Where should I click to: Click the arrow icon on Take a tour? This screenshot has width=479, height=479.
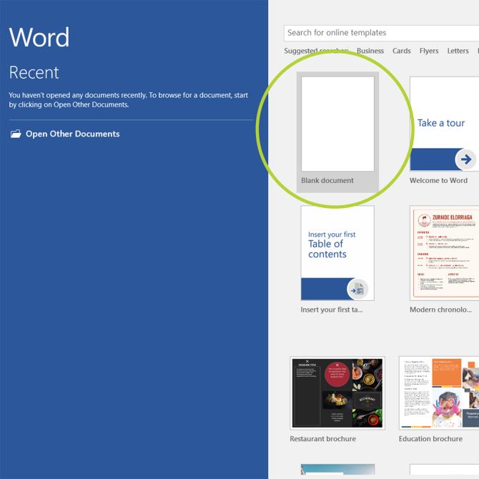(465, 159)
